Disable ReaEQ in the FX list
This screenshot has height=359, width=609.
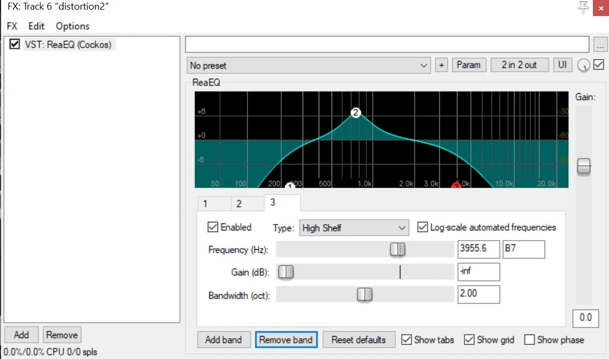[15, 44]
